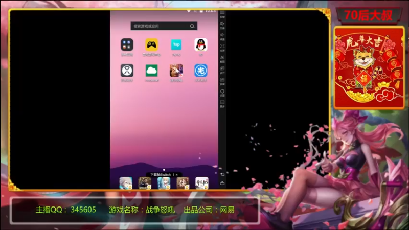Click the volume down sidebar button
The height and width of the screenshot is (230, 409).
pos(222,36)
